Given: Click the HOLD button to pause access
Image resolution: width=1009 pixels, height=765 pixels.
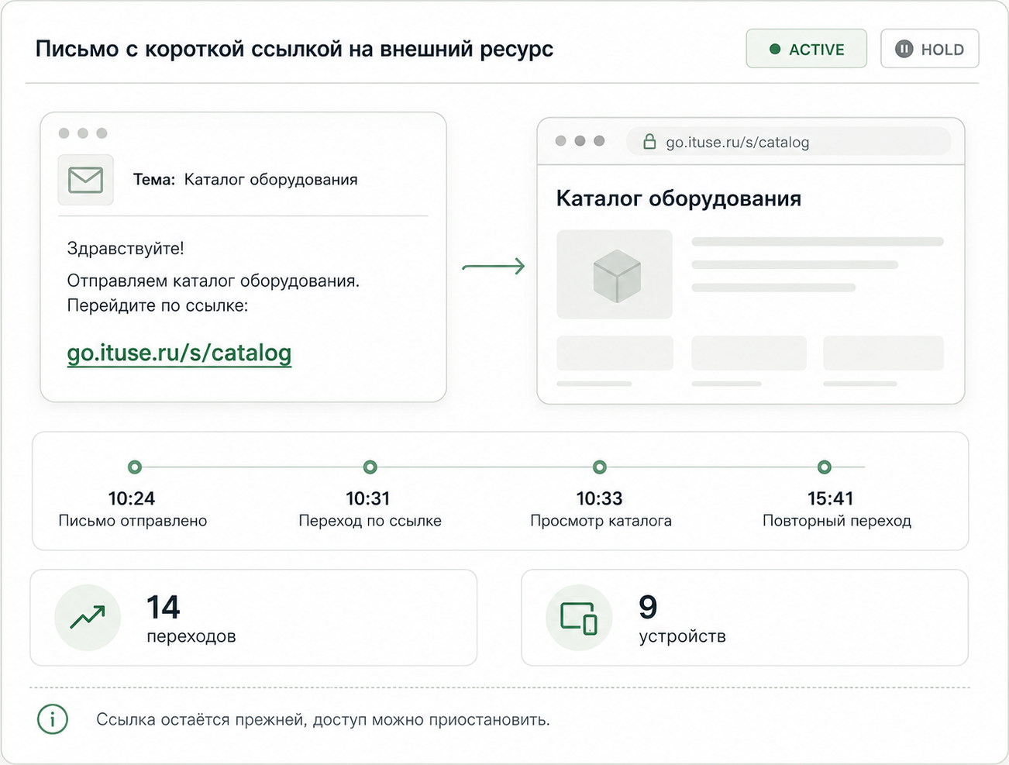Looking at the screenshot, I should (929, 49).
